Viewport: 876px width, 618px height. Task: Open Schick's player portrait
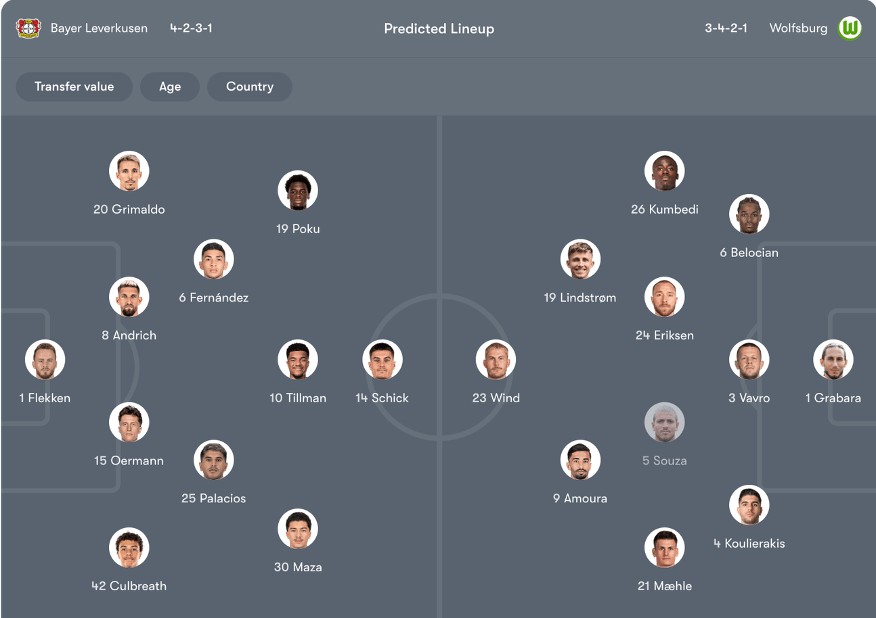tap(382, 360)
